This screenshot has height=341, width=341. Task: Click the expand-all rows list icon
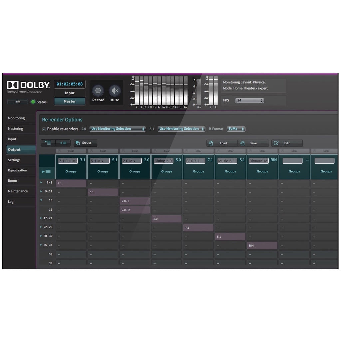pos(48,143)
